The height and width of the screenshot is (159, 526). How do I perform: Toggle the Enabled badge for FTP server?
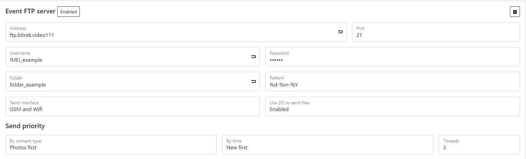(68, 12)
